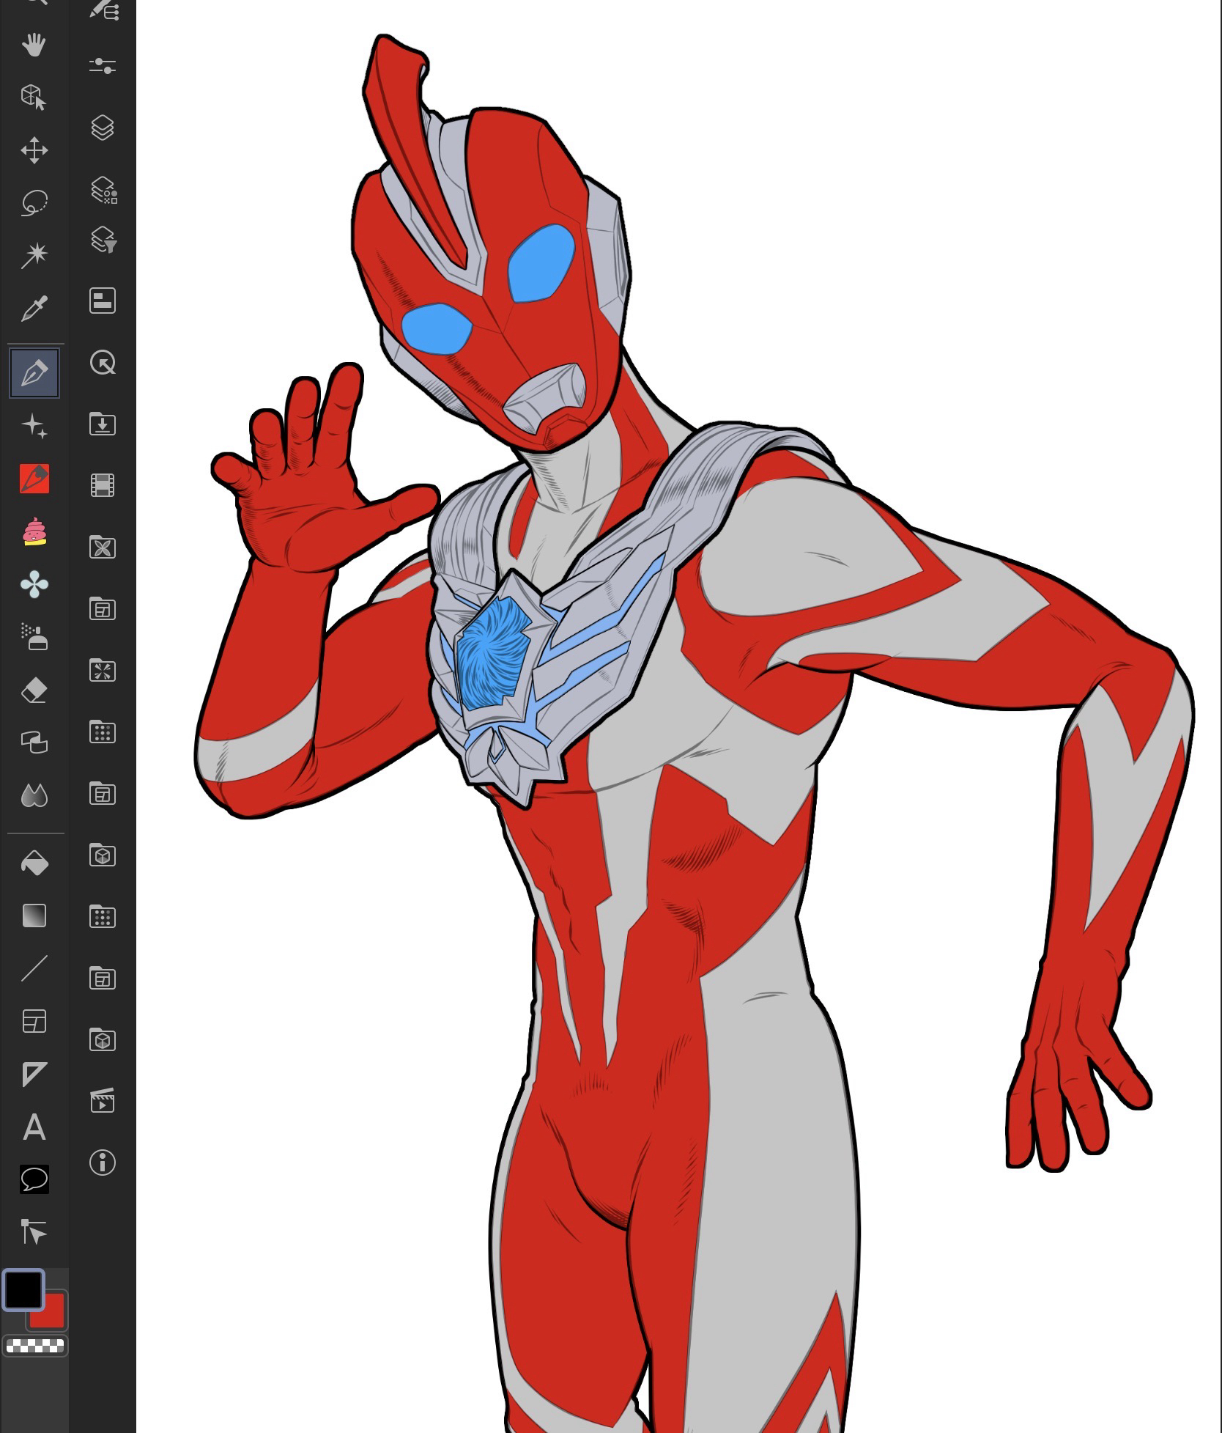Select the Hand move tool
Screen dimensions: 1222x1433
(34, 45)
